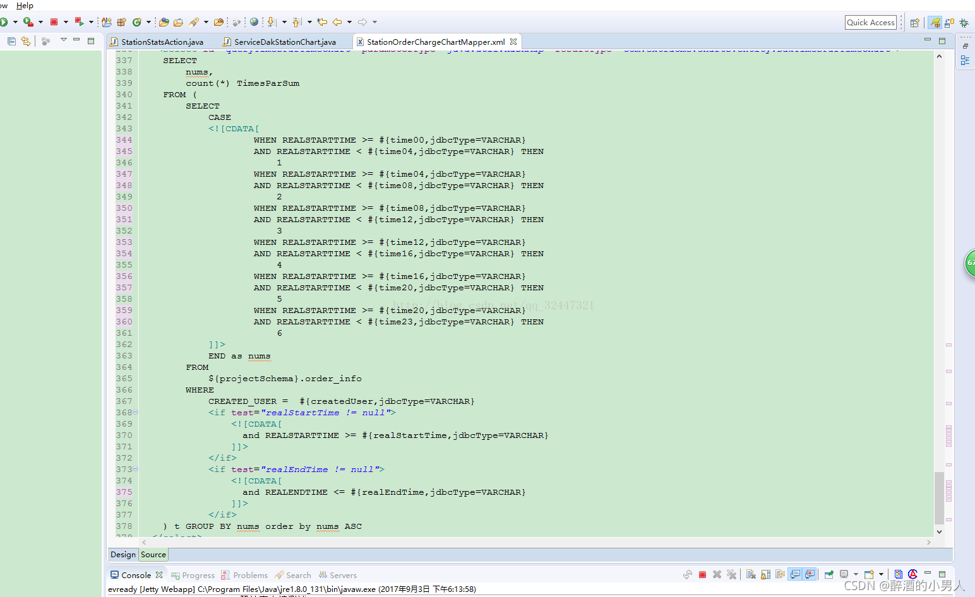Click the Clear Console icon

(751, 574)
